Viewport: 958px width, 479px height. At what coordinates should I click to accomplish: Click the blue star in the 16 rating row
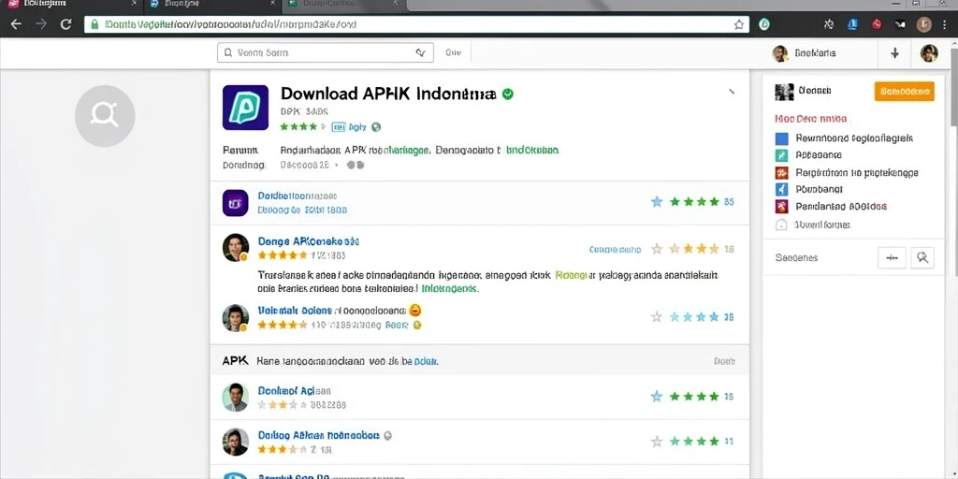(657, 397)
